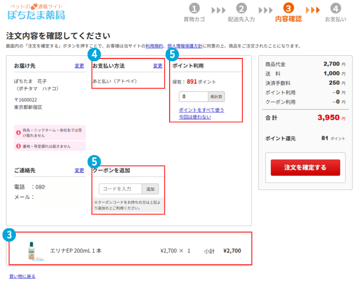Click 変更 next to ご連絡先
The width and height of the screenshot is (358, 283).
[x=79, y=170]
